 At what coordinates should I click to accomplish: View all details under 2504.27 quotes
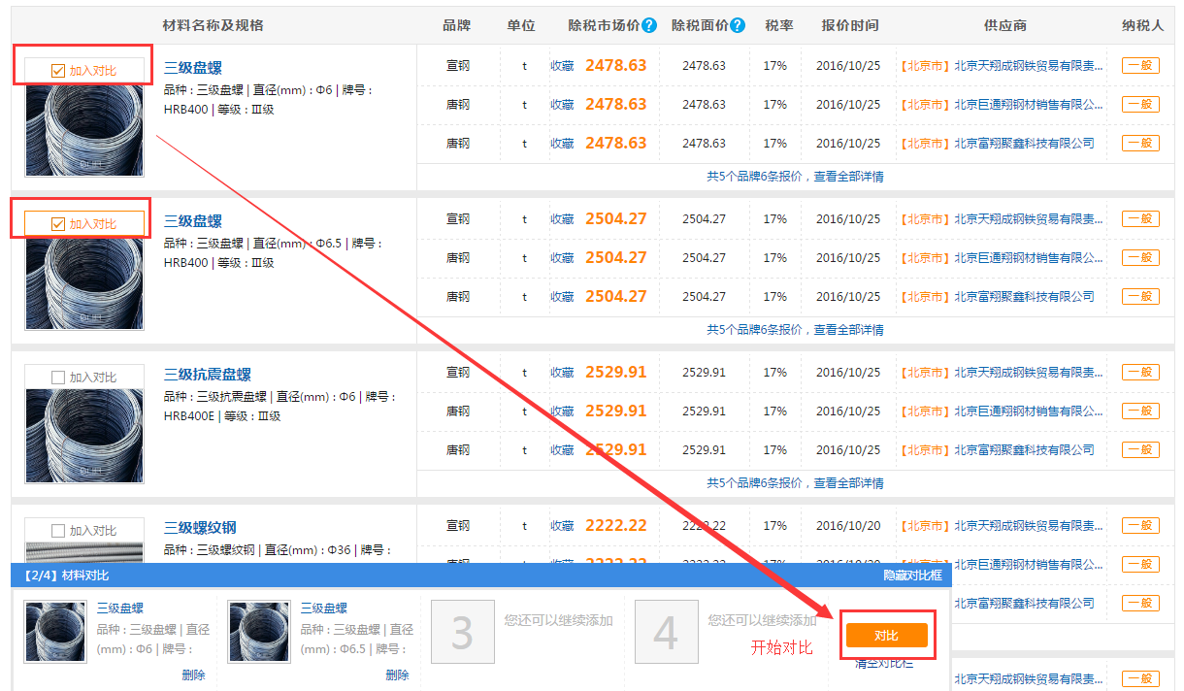848,330
